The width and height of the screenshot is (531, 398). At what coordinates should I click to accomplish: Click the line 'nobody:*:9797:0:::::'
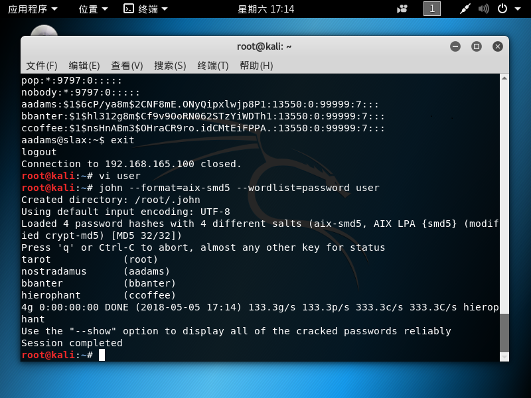[80, 92]
